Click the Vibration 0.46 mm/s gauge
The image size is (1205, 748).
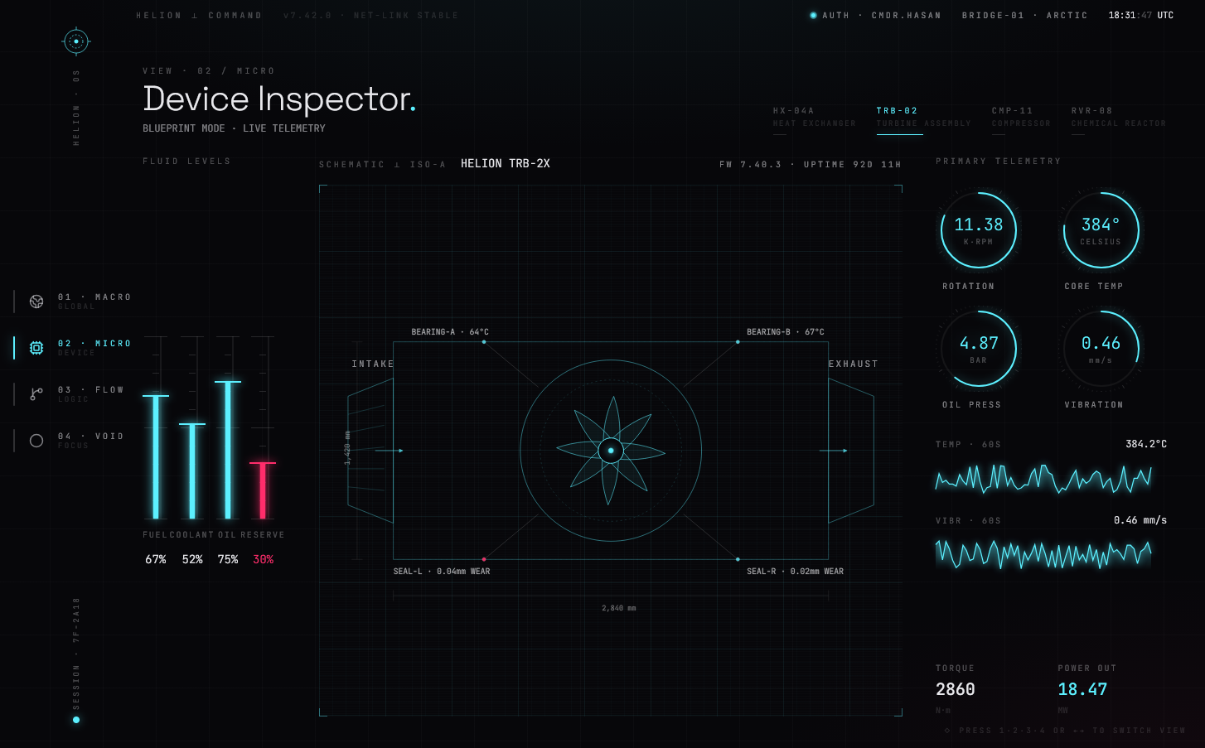pos(1101,349)
